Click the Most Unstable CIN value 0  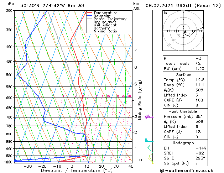[x=197, y=137]
